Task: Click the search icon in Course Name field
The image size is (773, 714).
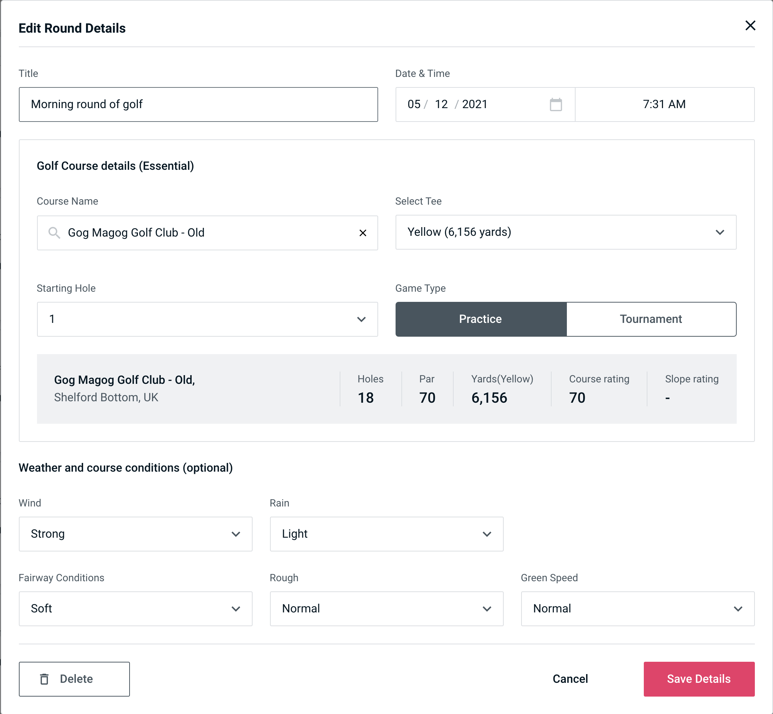Action: 54,232
